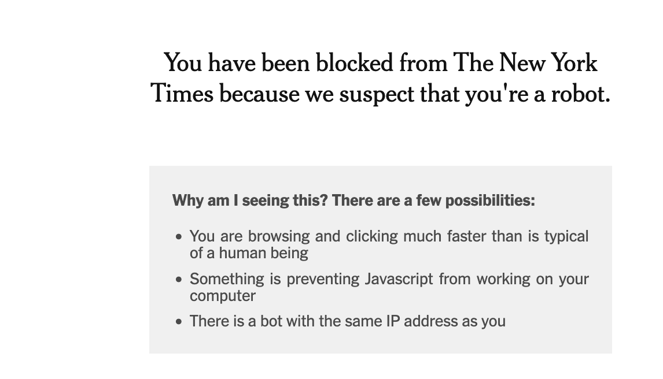Click the word 'computer' in second bullet
The width and height of the screenshot is (663, 379).
click(222, 296)
